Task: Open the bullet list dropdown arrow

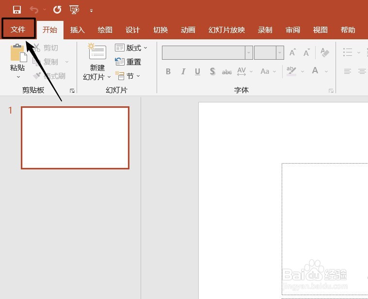Action: [x=359, y=52]
